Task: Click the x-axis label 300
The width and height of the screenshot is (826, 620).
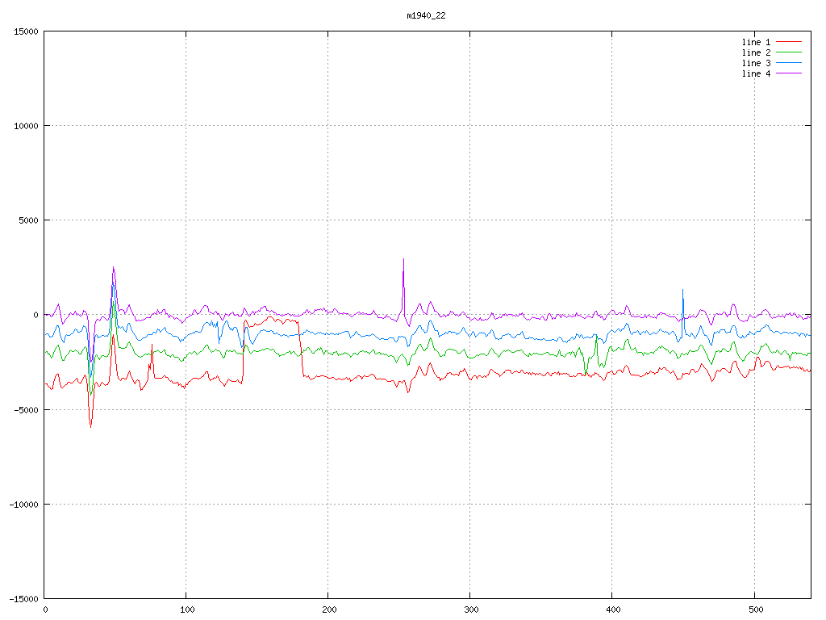Action: [471, 610]
